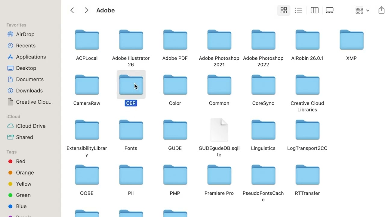The image size is (385, 217).
Task: Select the GUDE folder
Action: click(x=175, y=130)
